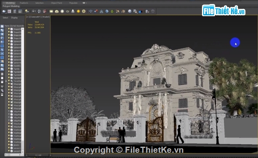Open the [Shaded] viewport shading menu
The image size is (258, 158).
(46, 17)
